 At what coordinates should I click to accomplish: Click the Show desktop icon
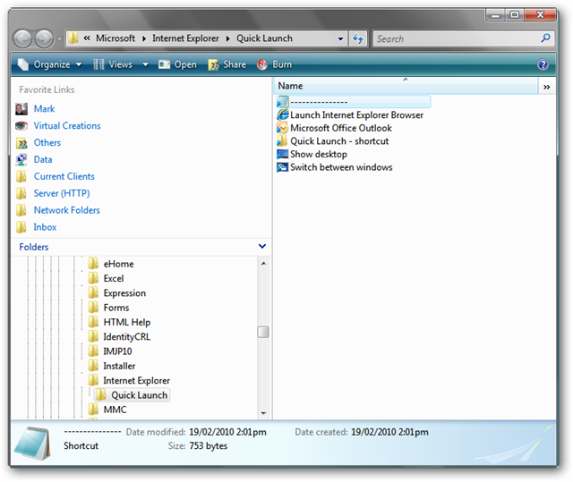(x=283, y=155)
